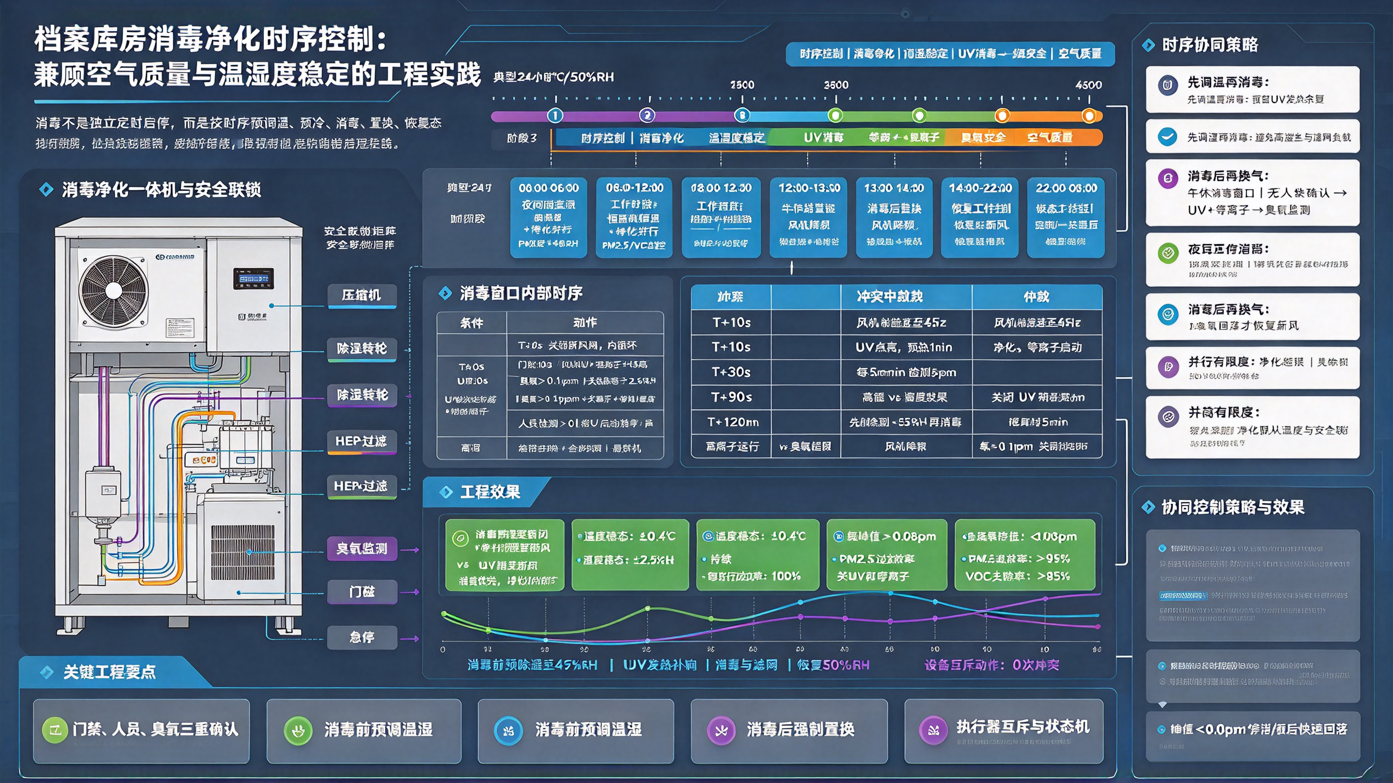Select the last orange timeline marker near 4500

[x=1089, y=116]
